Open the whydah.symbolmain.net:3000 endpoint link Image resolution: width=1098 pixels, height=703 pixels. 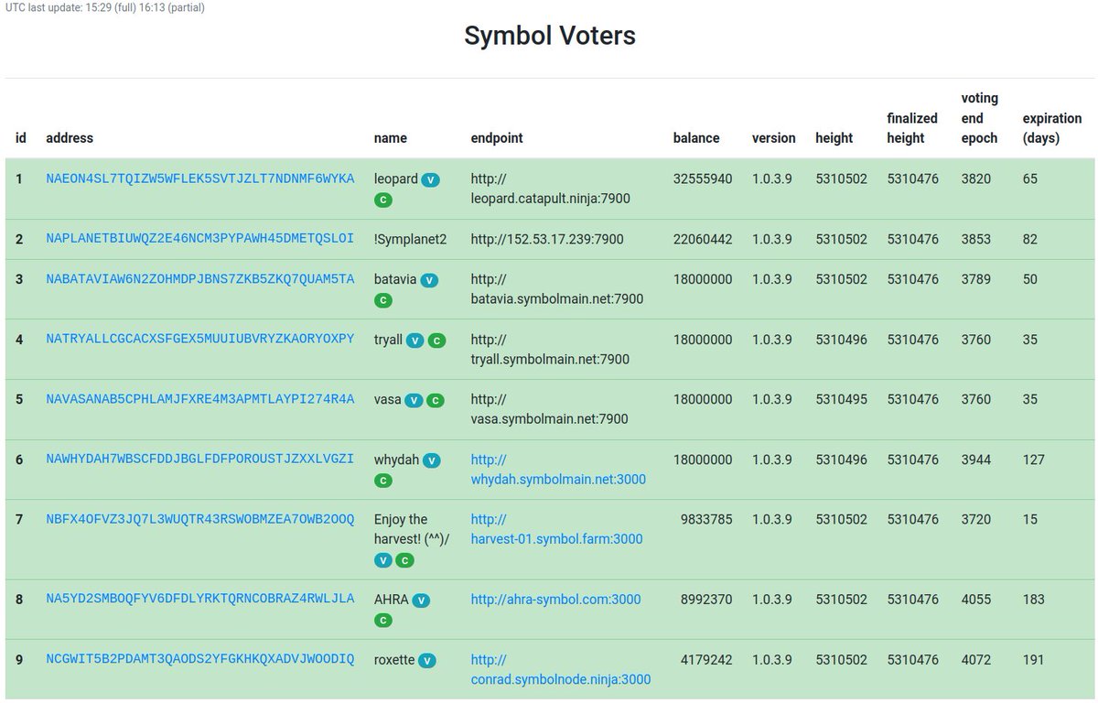tap(559, 470)
